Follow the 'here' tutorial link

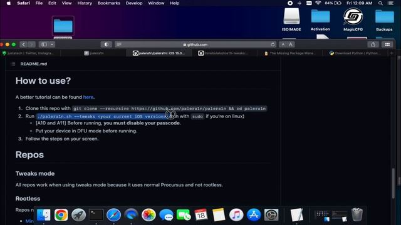click(88, 97)
